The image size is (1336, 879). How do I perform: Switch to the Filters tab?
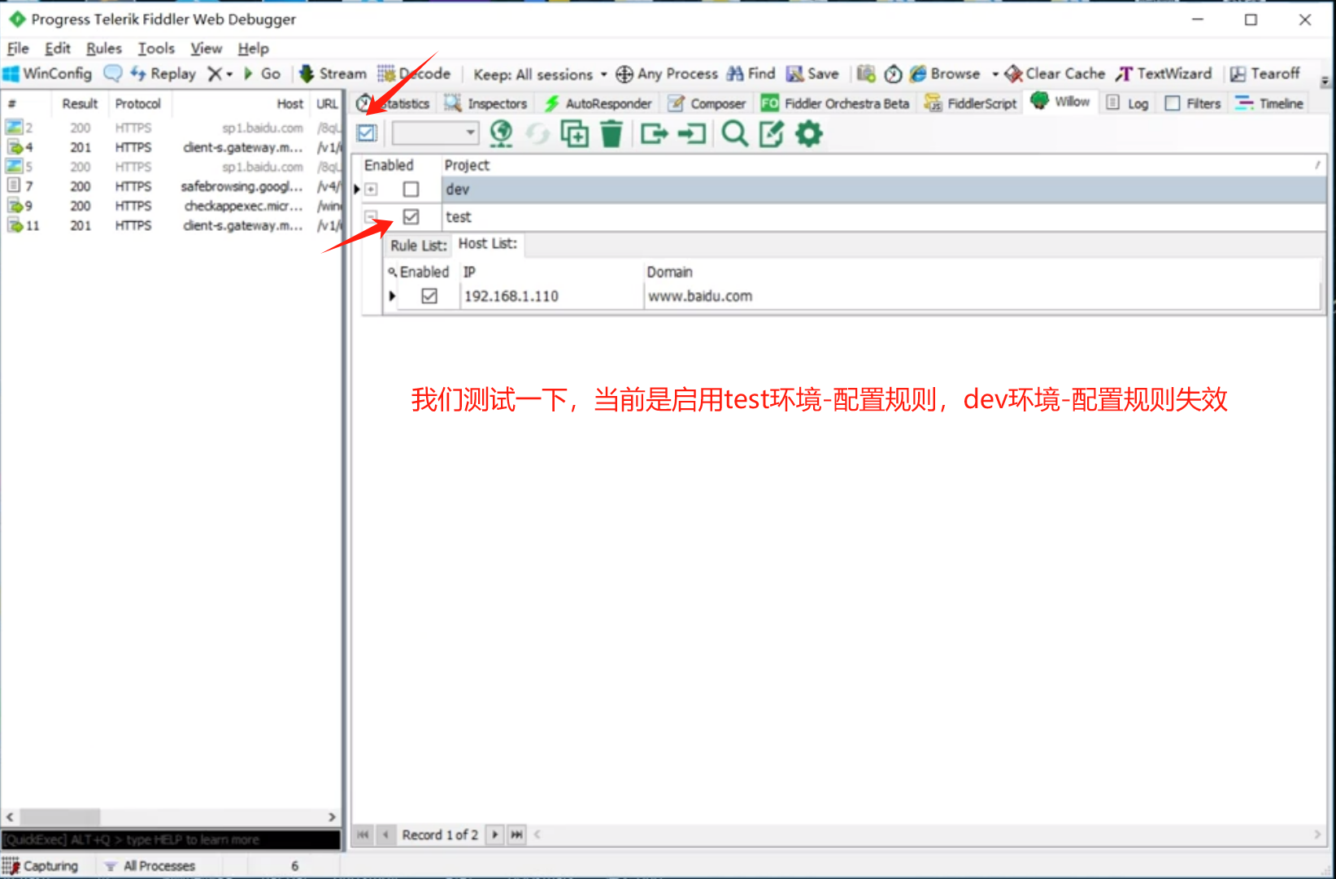1193,104
